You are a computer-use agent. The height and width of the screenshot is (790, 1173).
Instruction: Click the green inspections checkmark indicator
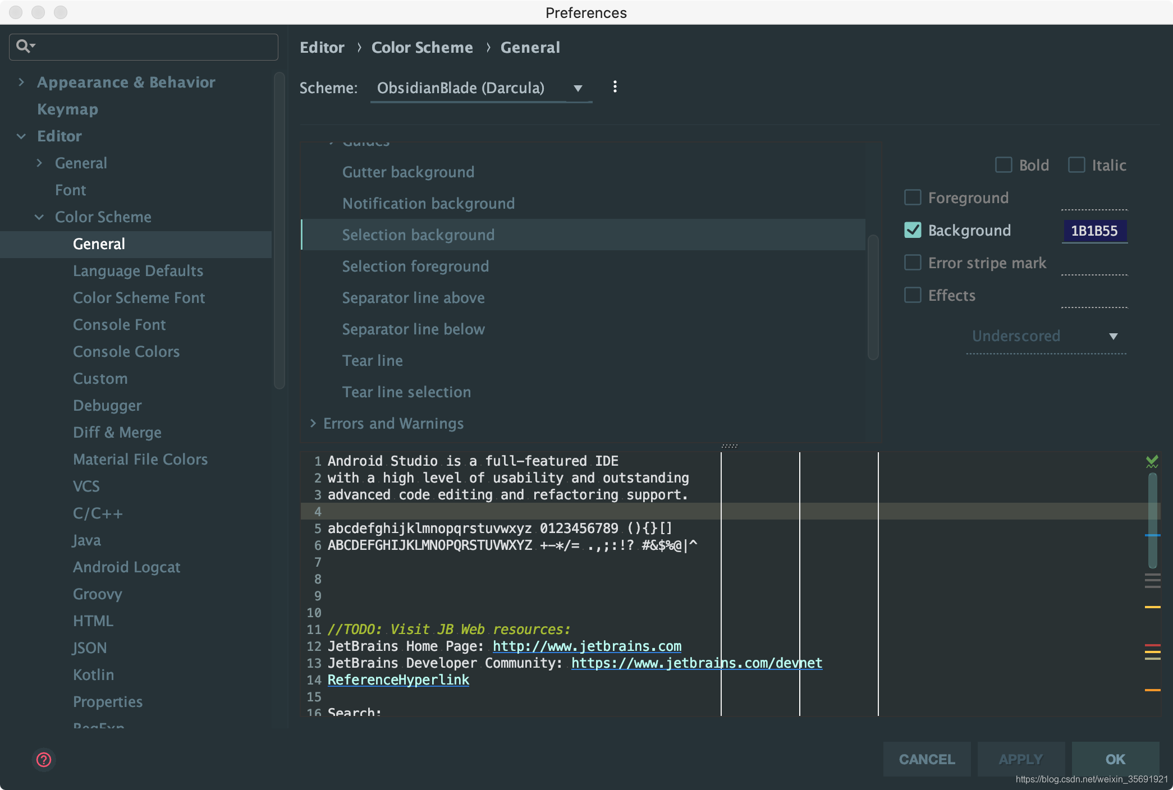click(1153, 461)
